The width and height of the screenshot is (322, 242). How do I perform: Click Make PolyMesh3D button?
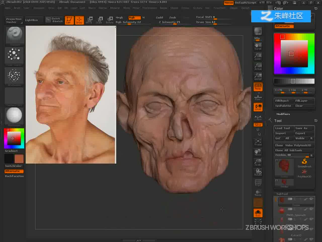pos(299,145)
